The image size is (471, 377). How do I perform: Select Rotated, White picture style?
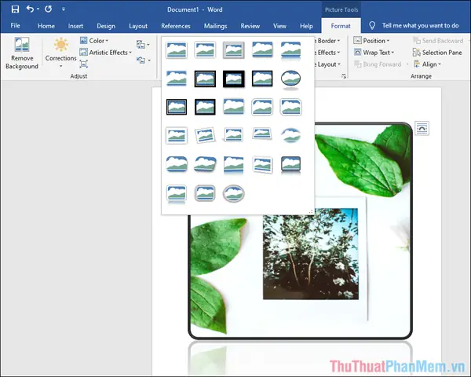pos(205,135)
